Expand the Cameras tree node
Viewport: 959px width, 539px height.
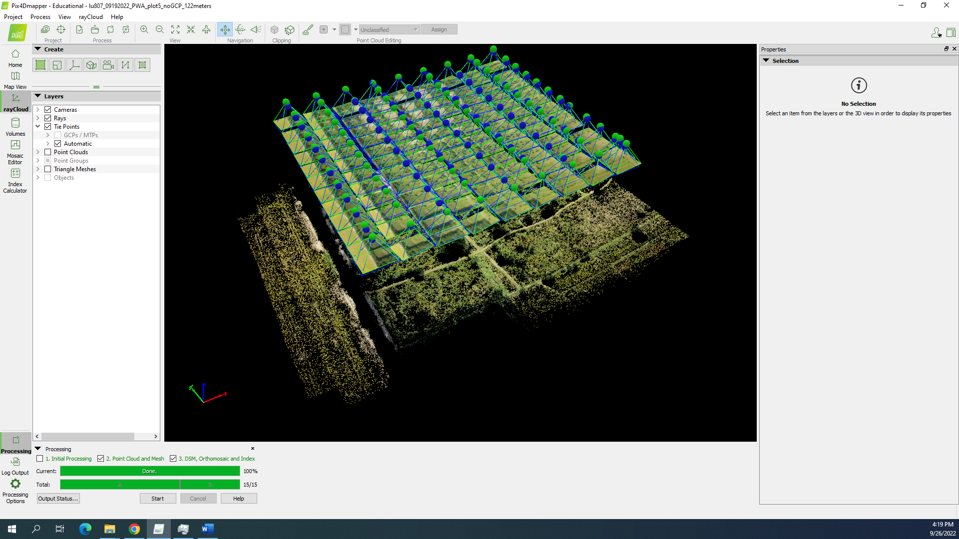pos(38,110)
